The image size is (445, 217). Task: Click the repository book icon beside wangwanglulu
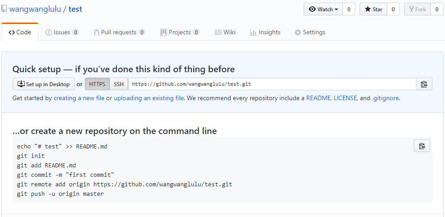point(4,9)
